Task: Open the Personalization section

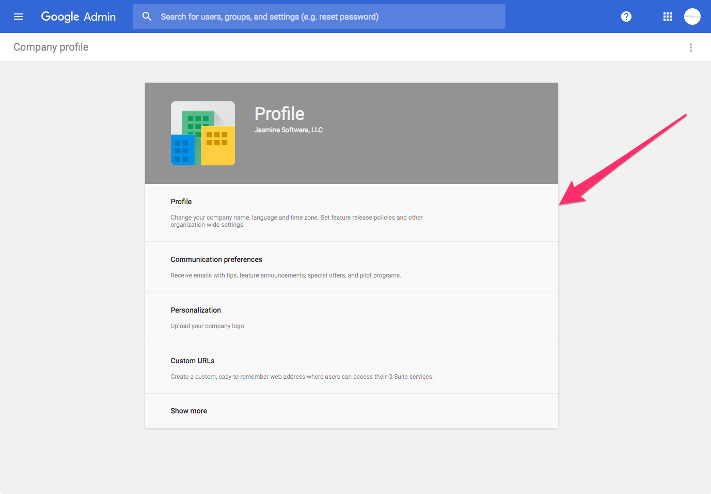Action: point(352,318)
